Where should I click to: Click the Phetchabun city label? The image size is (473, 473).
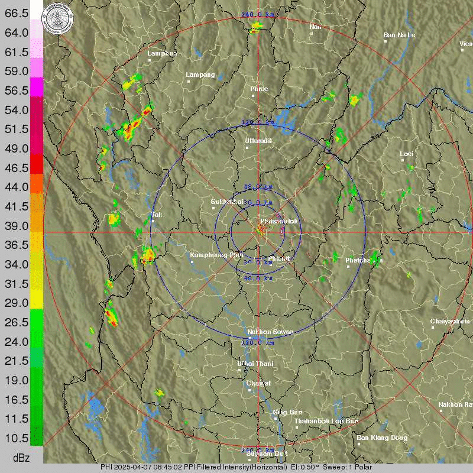[364, 260]
